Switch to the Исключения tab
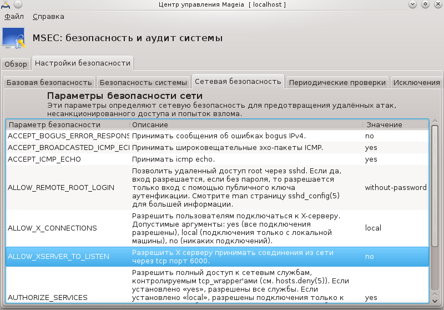The width and height of the screenshot is (444, 310). click(x=416, y=82)
